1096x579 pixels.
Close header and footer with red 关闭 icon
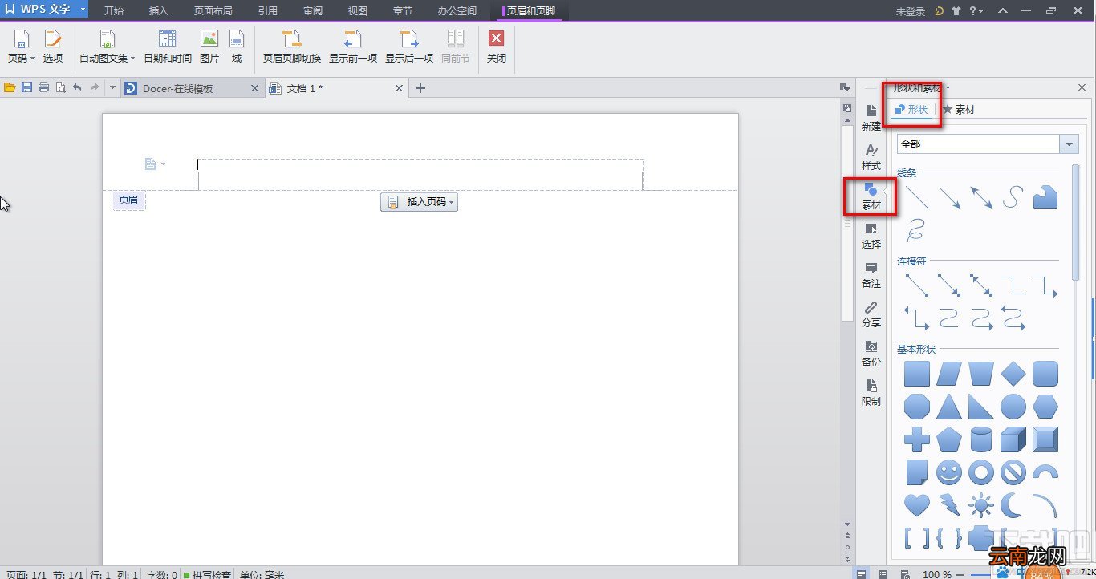[x=497, y=38]
